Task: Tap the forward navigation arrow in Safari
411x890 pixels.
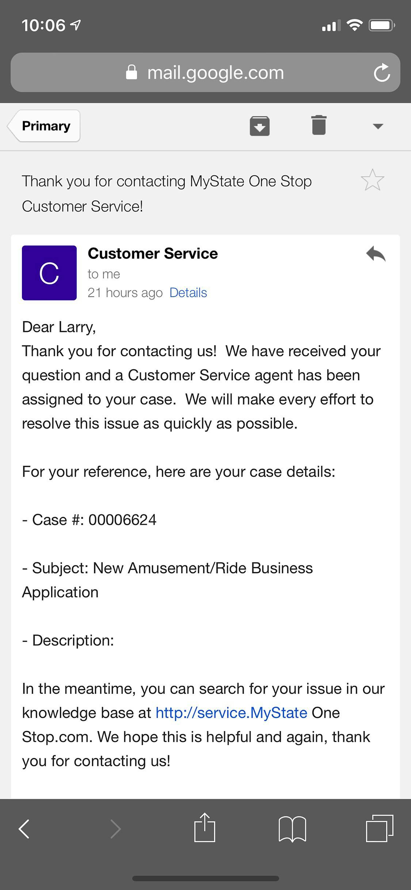Action: [x=116, y=829]
